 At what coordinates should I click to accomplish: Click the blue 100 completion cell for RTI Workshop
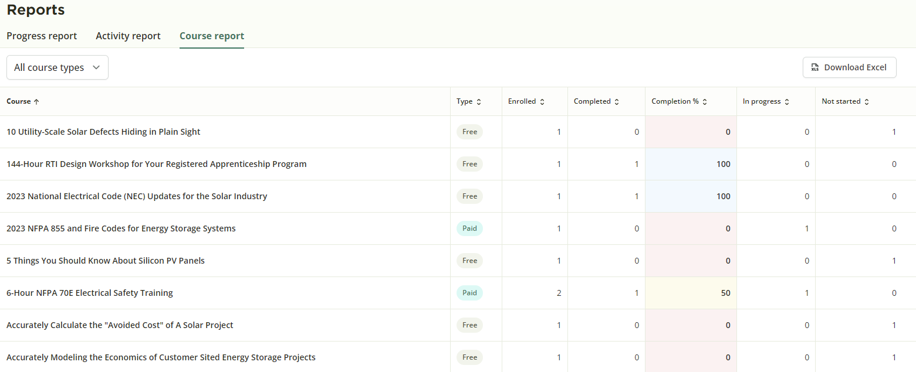691,164
